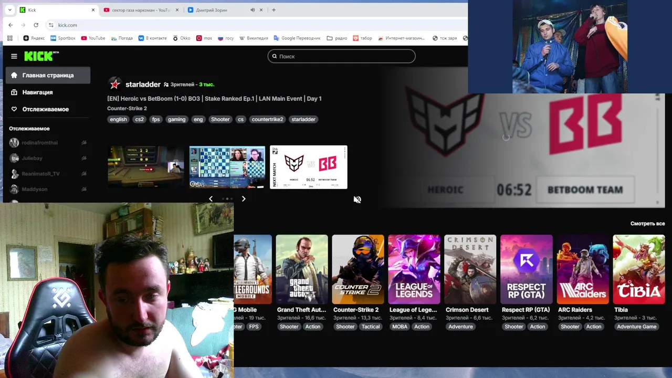Reload the kick.com page

tap(36, 25)
